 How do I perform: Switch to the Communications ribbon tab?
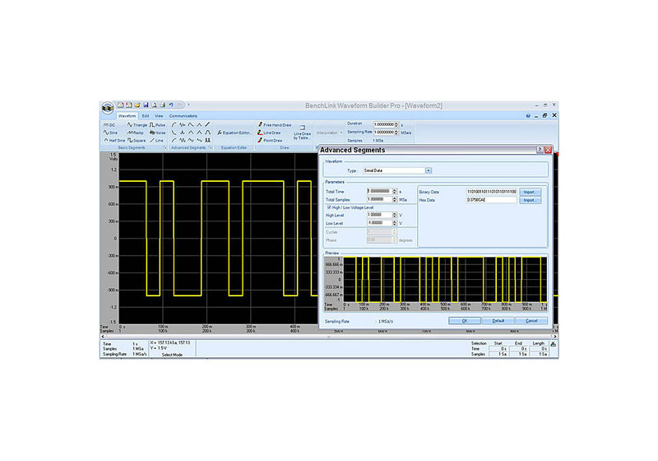(x=183, y=116)
